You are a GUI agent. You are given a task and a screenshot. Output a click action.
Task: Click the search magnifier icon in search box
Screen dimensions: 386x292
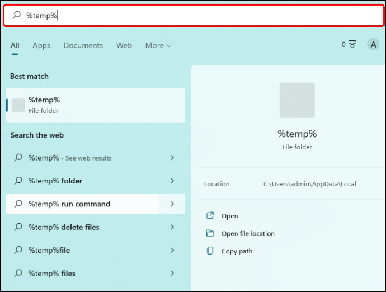[x=16, y=15]
